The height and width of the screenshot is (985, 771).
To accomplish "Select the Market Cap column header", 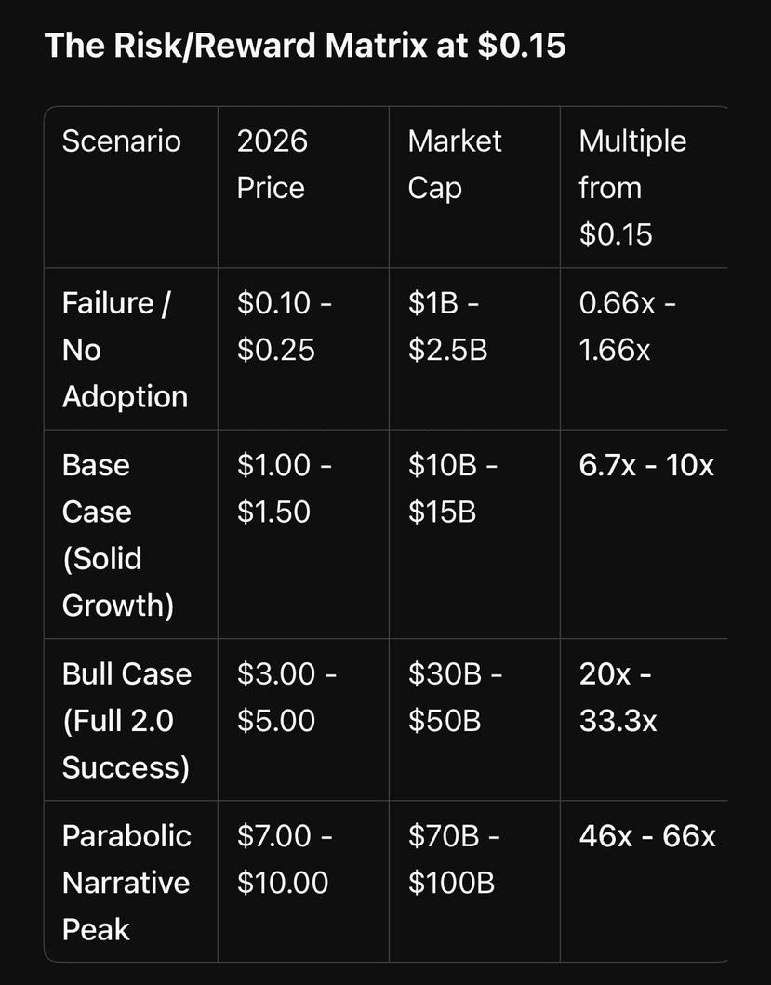I will (455, 165).
